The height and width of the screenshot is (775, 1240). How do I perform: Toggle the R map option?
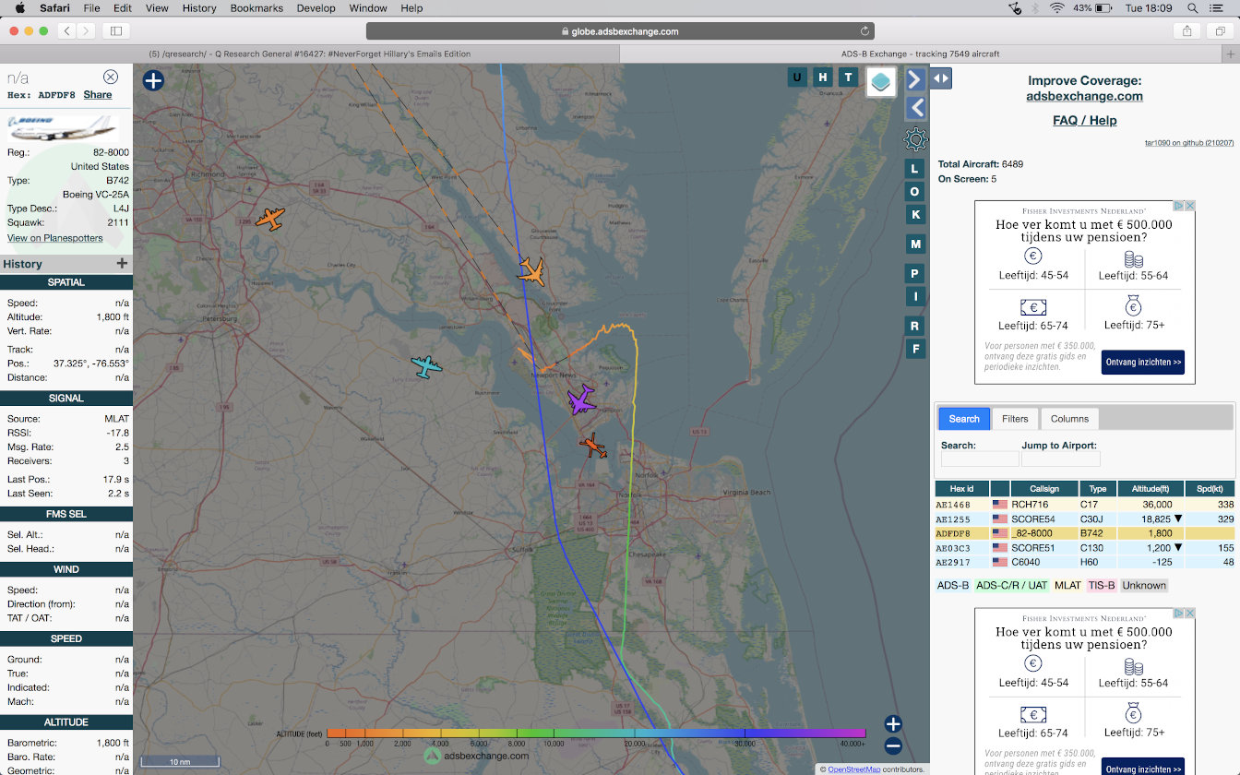click(x=915, y=326)
